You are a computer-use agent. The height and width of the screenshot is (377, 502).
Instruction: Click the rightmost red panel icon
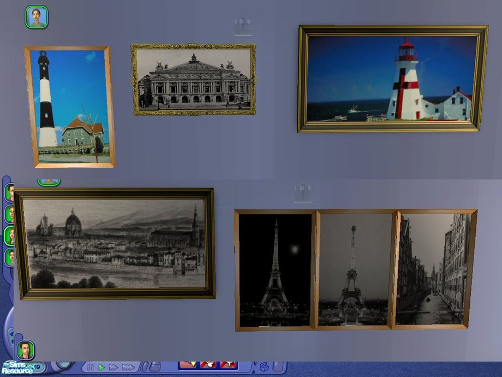coord(228,364)
